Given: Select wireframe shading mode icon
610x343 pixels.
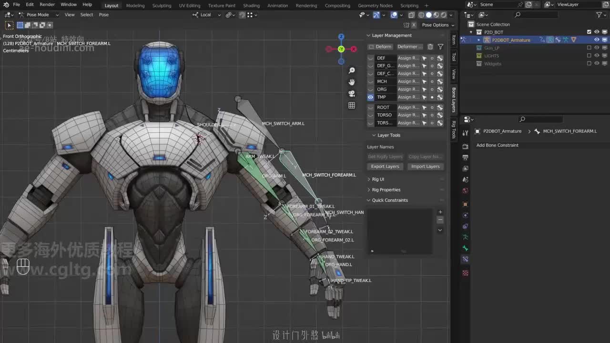Looking at the screenshot, I should (421, 15).
